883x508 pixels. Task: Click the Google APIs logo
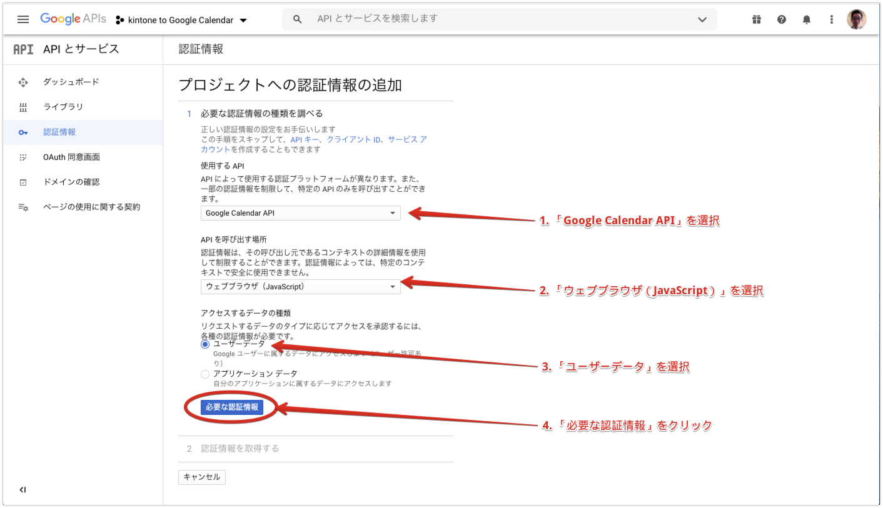coord(73,19)
